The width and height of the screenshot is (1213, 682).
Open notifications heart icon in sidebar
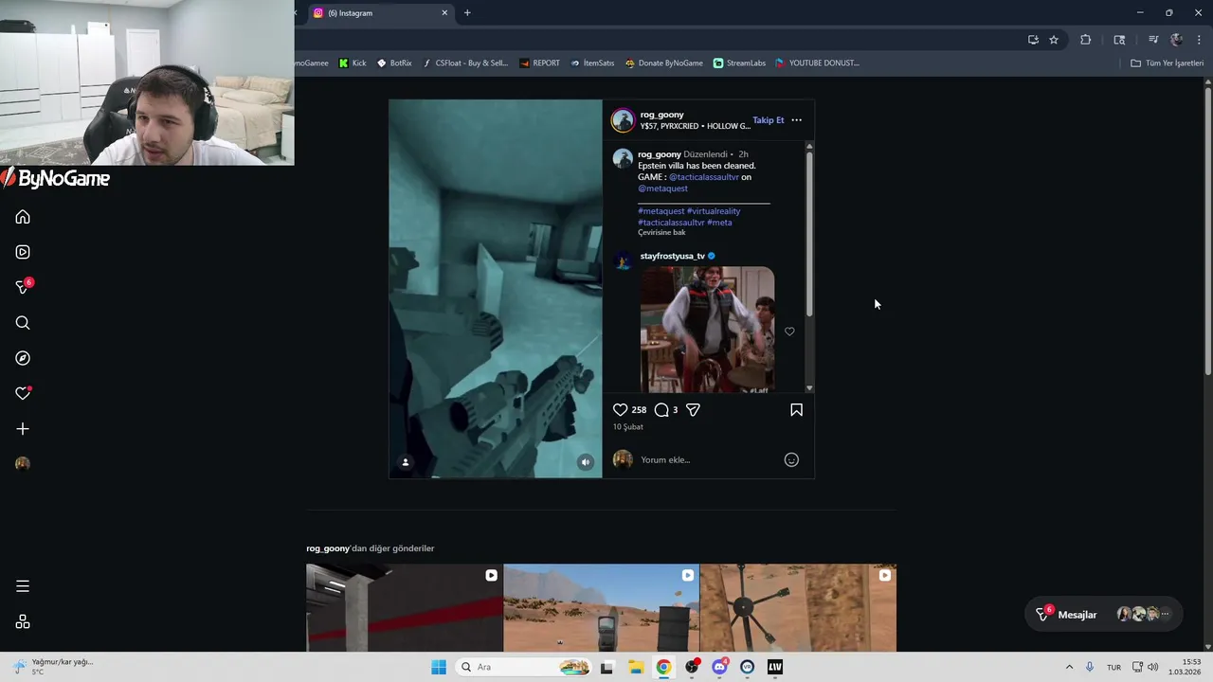tap(23, 393)
